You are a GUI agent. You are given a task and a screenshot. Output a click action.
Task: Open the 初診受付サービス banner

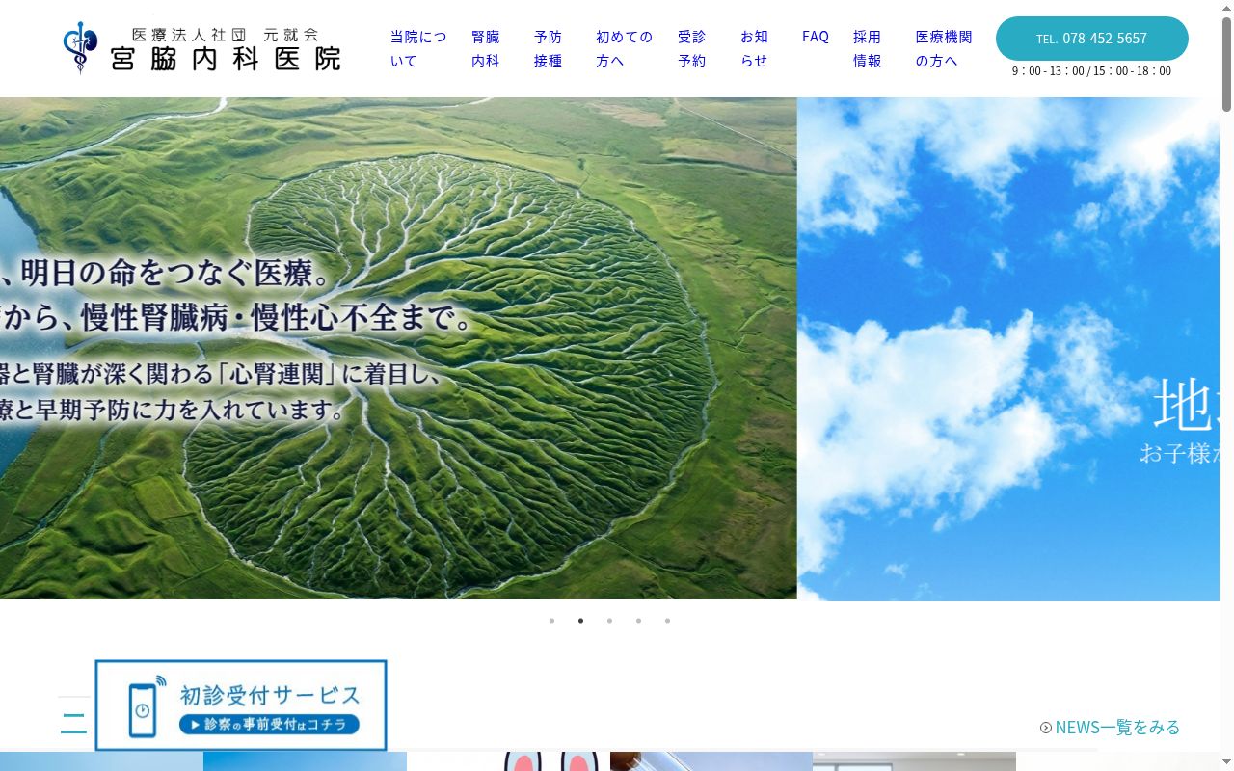pos(241,705)
